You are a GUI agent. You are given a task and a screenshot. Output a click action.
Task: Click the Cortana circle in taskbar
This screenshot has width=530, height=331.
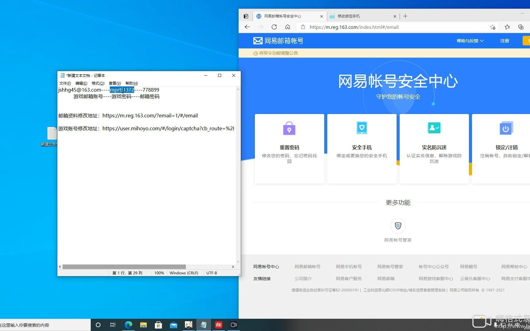tap(98, 325)
